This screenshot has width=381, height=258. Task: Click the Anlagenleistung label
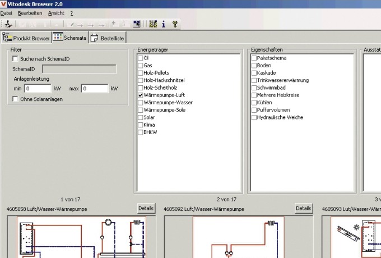tap(31, 79)
